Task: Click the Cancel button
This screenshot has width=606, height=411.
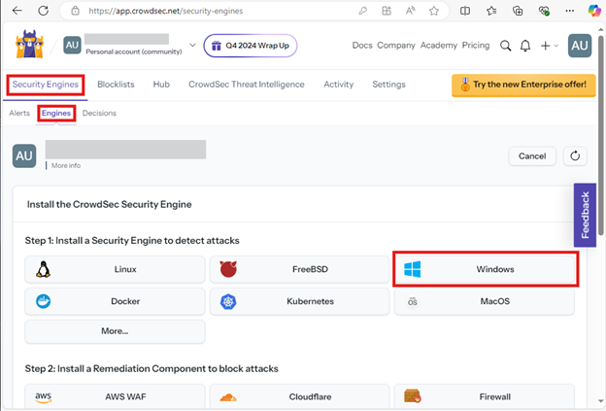Action: [532, 155]
